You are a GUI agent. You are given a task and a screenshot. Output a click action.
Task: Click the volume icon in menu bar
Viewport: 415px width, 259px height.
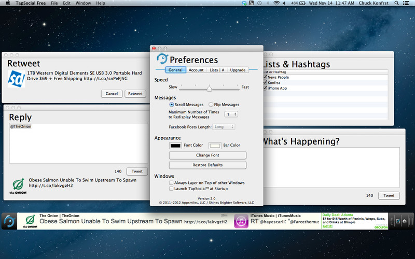(284, 3)
